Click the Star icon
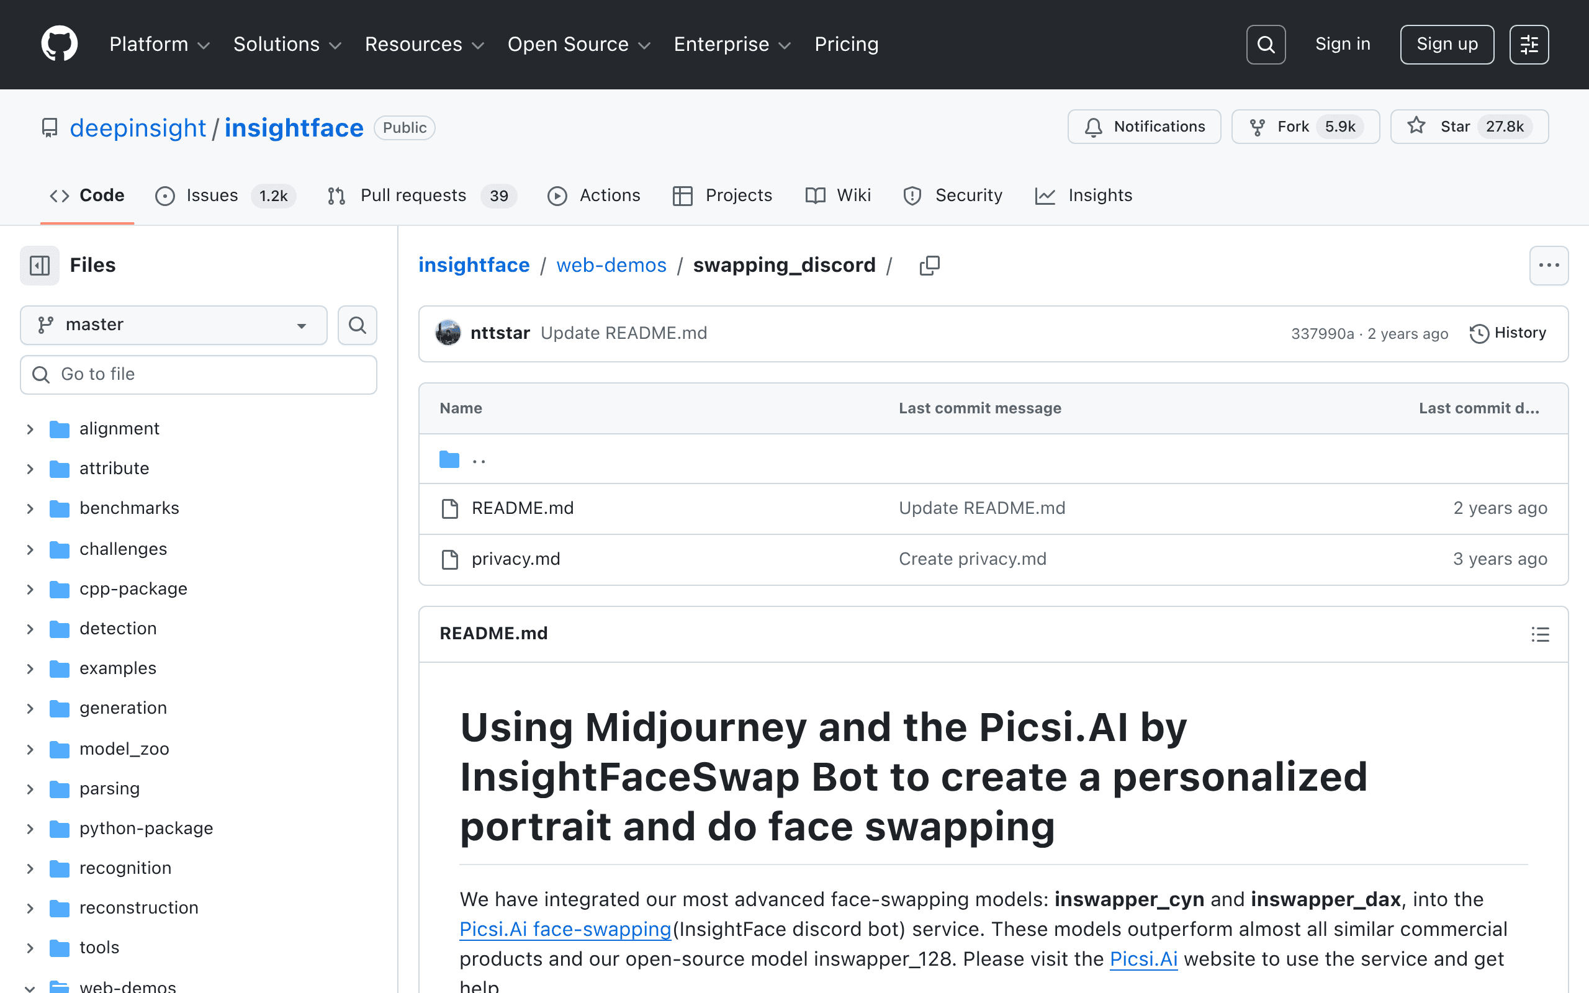 [1416, 126]
